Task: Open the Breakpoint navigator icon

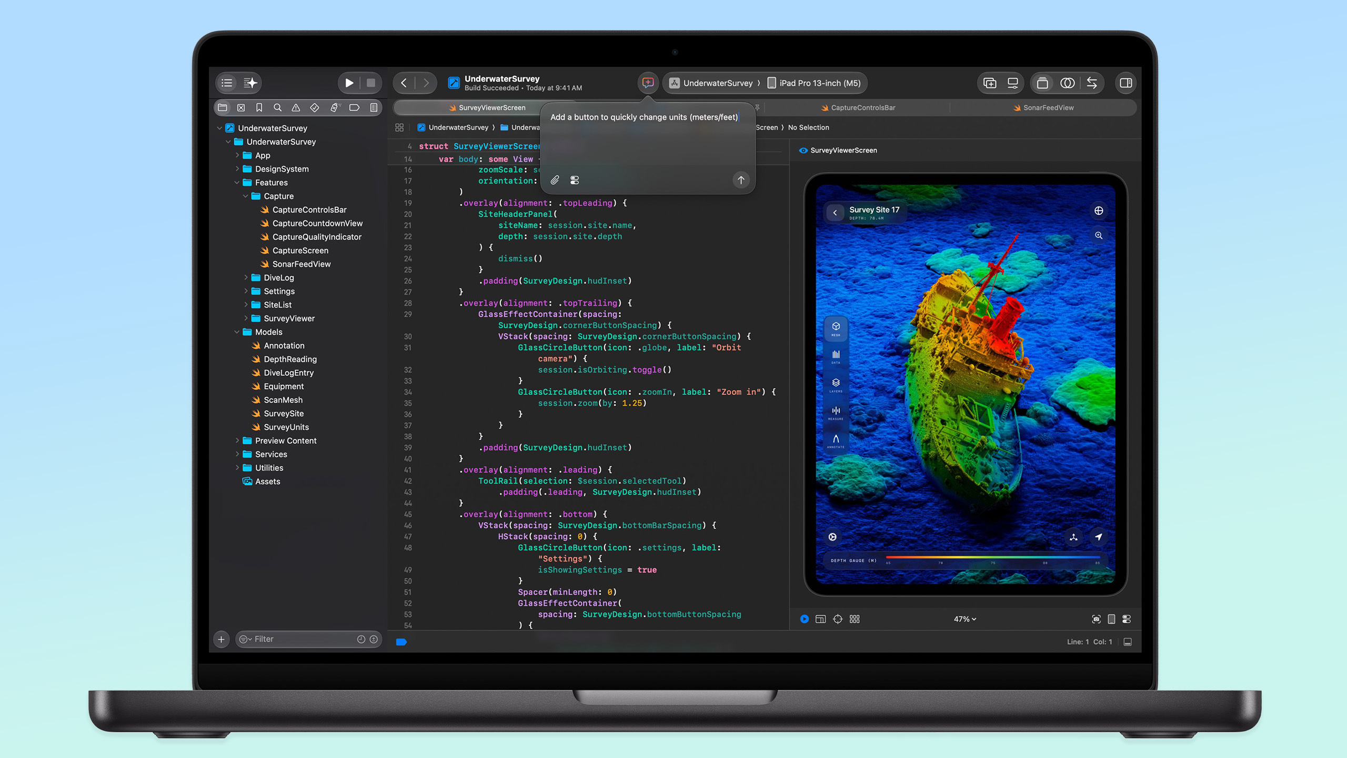Action: pos(354,107)
